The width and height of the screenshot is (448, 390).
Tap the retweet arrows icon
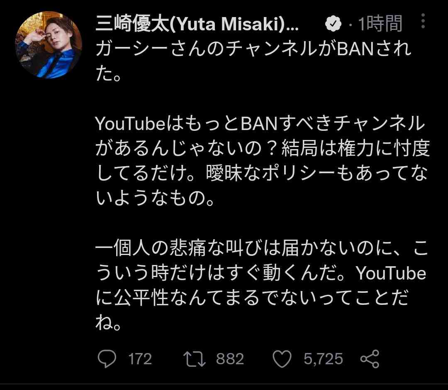[x=194, y=359]
